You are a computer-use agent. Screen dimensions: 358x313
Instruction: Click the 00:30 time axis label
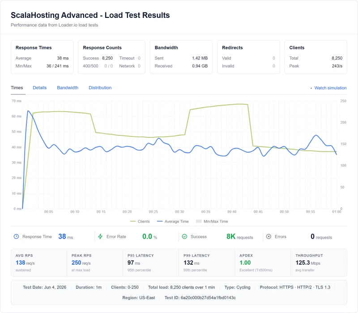179,212
